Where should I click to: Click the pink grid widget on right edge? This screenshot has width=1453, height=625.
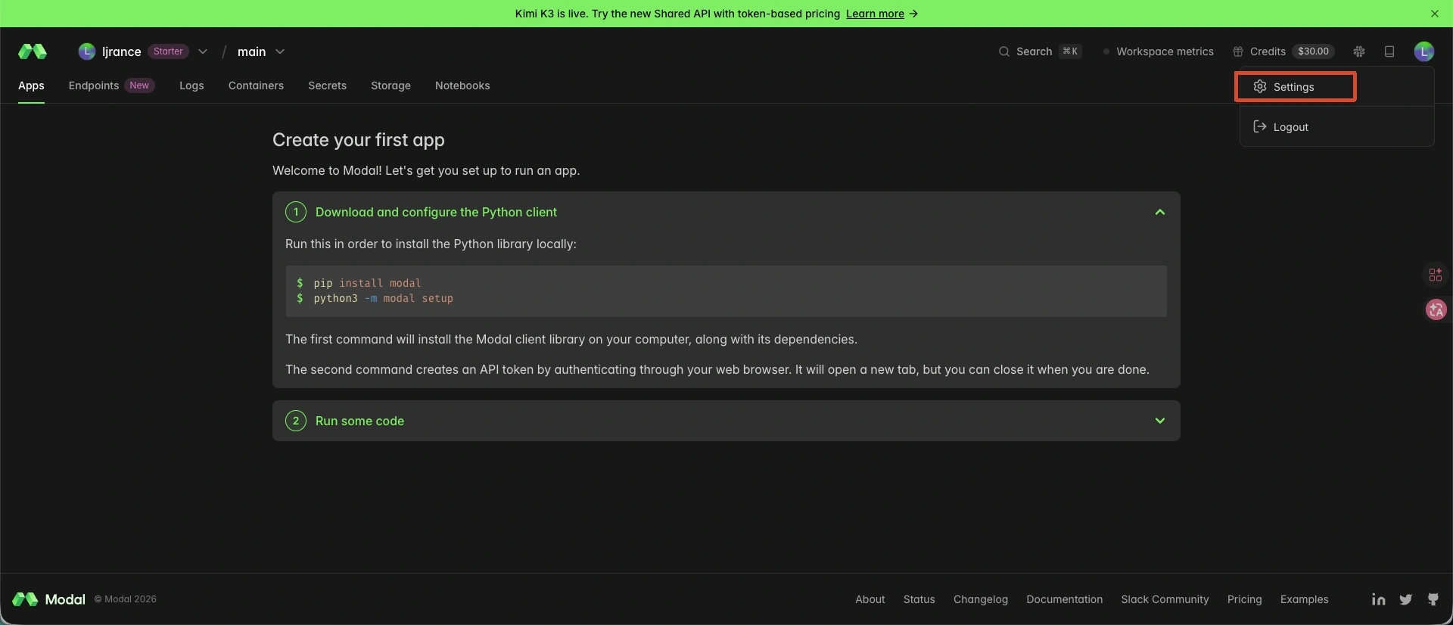[1436, 275]
